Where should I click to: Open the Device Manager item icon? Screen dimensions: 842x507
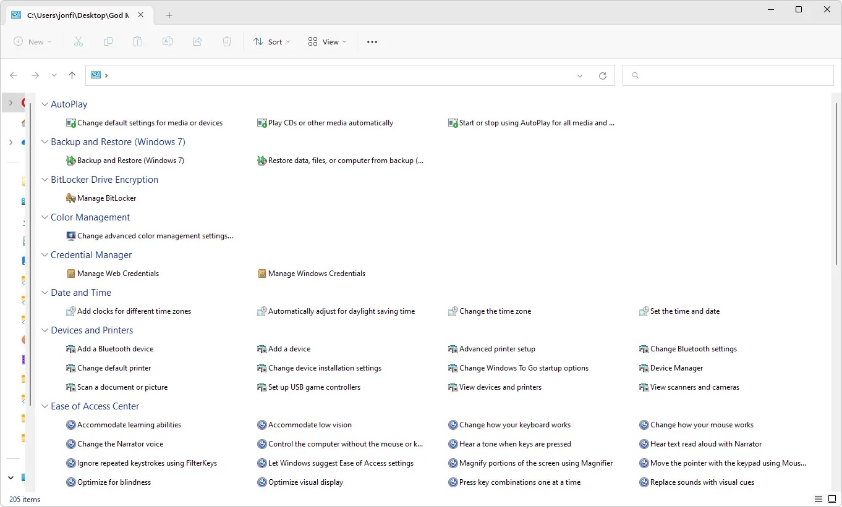click(644, 368)
